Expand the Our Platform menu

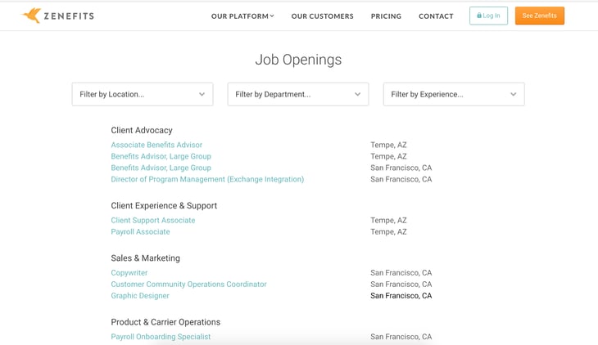tap(242, 16)
